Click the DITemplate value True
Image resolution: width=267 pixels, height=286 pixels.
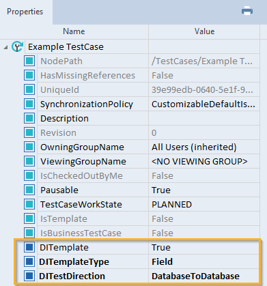161,247
